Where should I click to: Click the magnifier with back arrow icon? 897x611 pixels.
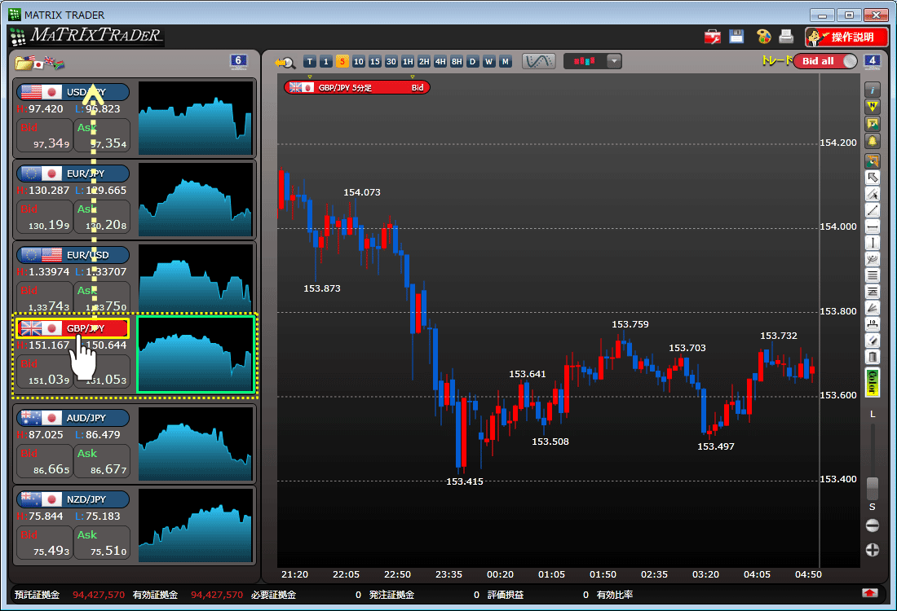click(x=285, y=62)
